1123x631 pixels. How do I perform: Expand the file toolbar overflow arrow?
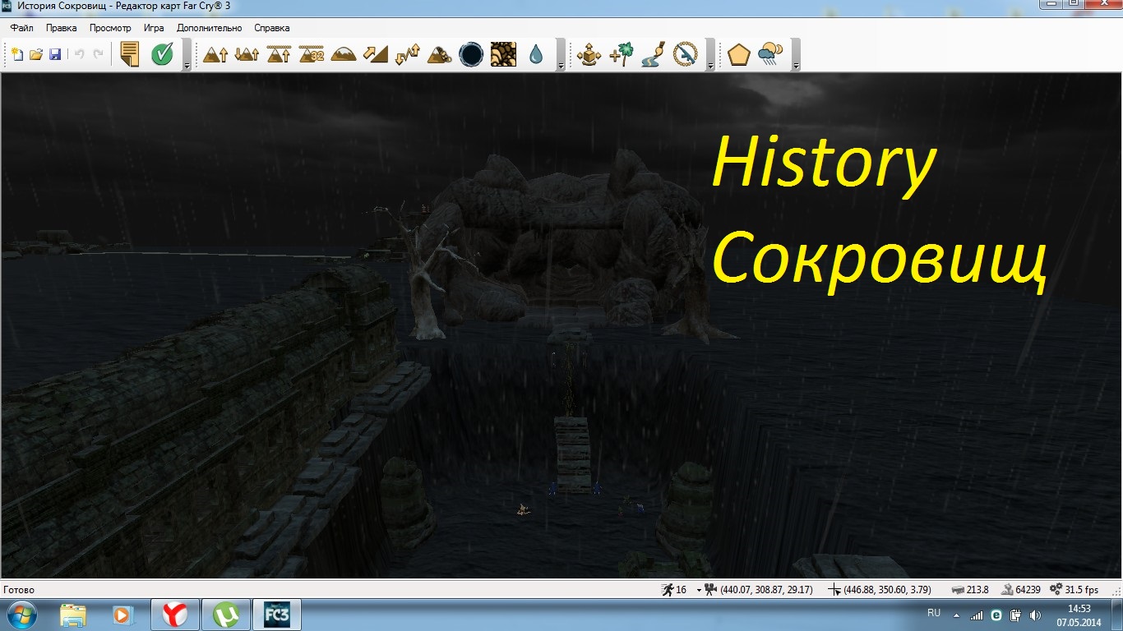tap(187, 55)
